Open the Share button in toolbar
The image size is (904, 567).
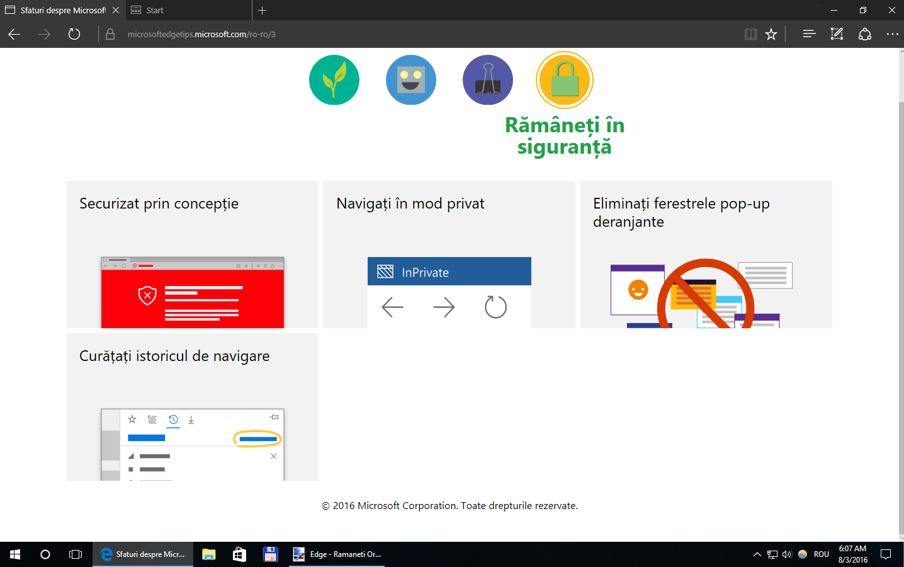point(865,34)
